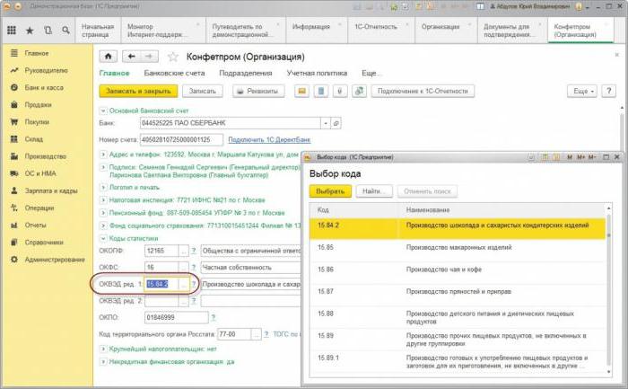This screenshot has height=389, width=628.
Task: Collapse Основной банковский счет group
Action: (x=103, y=111)
